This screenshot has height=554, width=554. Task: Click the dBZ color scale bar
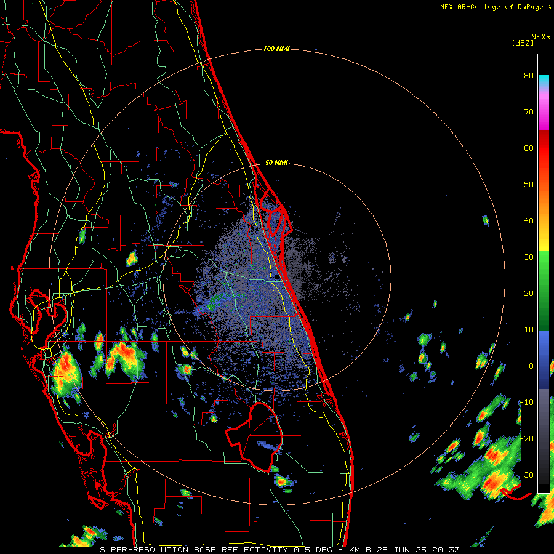[x=544, y=273]
